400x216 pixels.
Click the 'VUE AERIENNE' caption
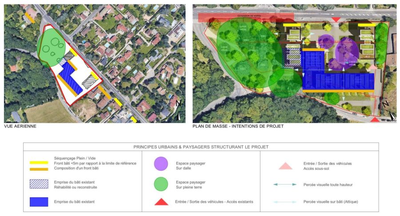point(20,126)
